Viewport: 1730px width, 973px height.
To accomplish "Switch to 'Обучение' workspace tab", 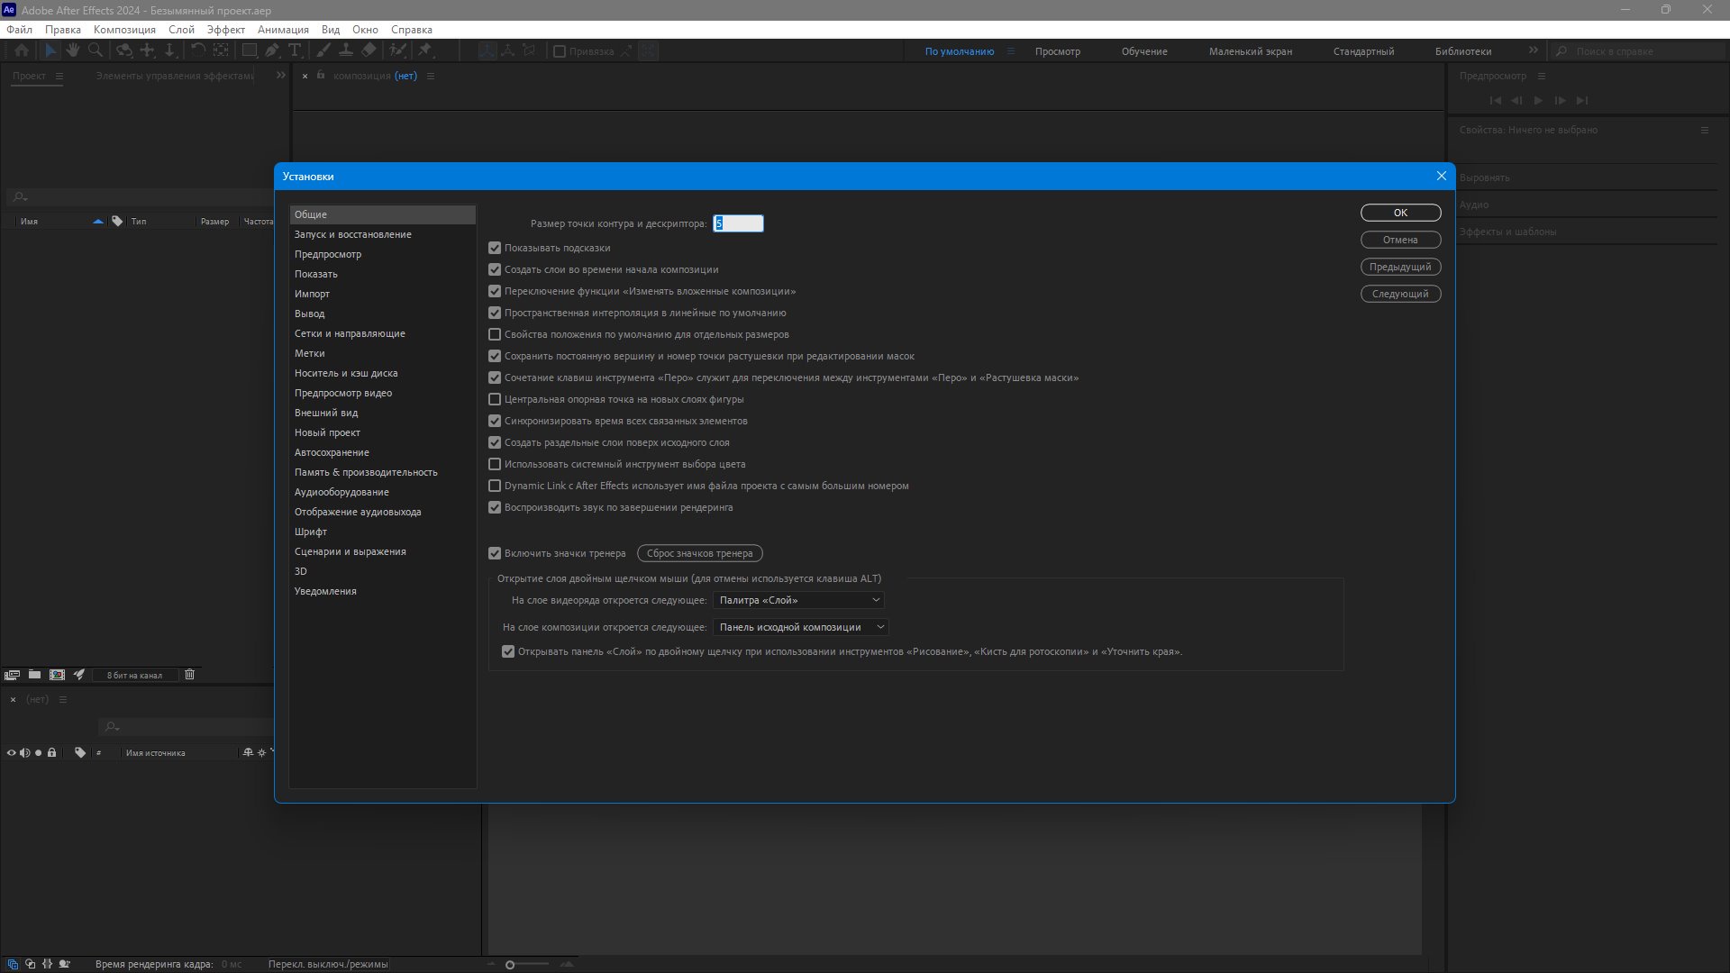I will (1144, 51).
